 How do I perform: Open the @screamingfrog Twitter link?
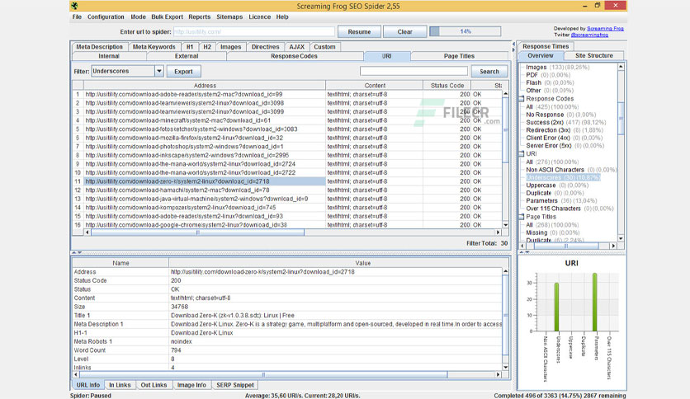[x=589, y=35]
